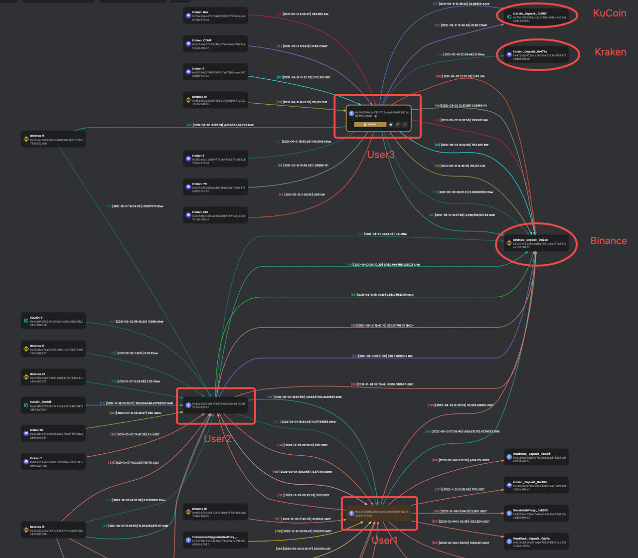Click the pencil edit icon on selected node

tap(398, 124)
